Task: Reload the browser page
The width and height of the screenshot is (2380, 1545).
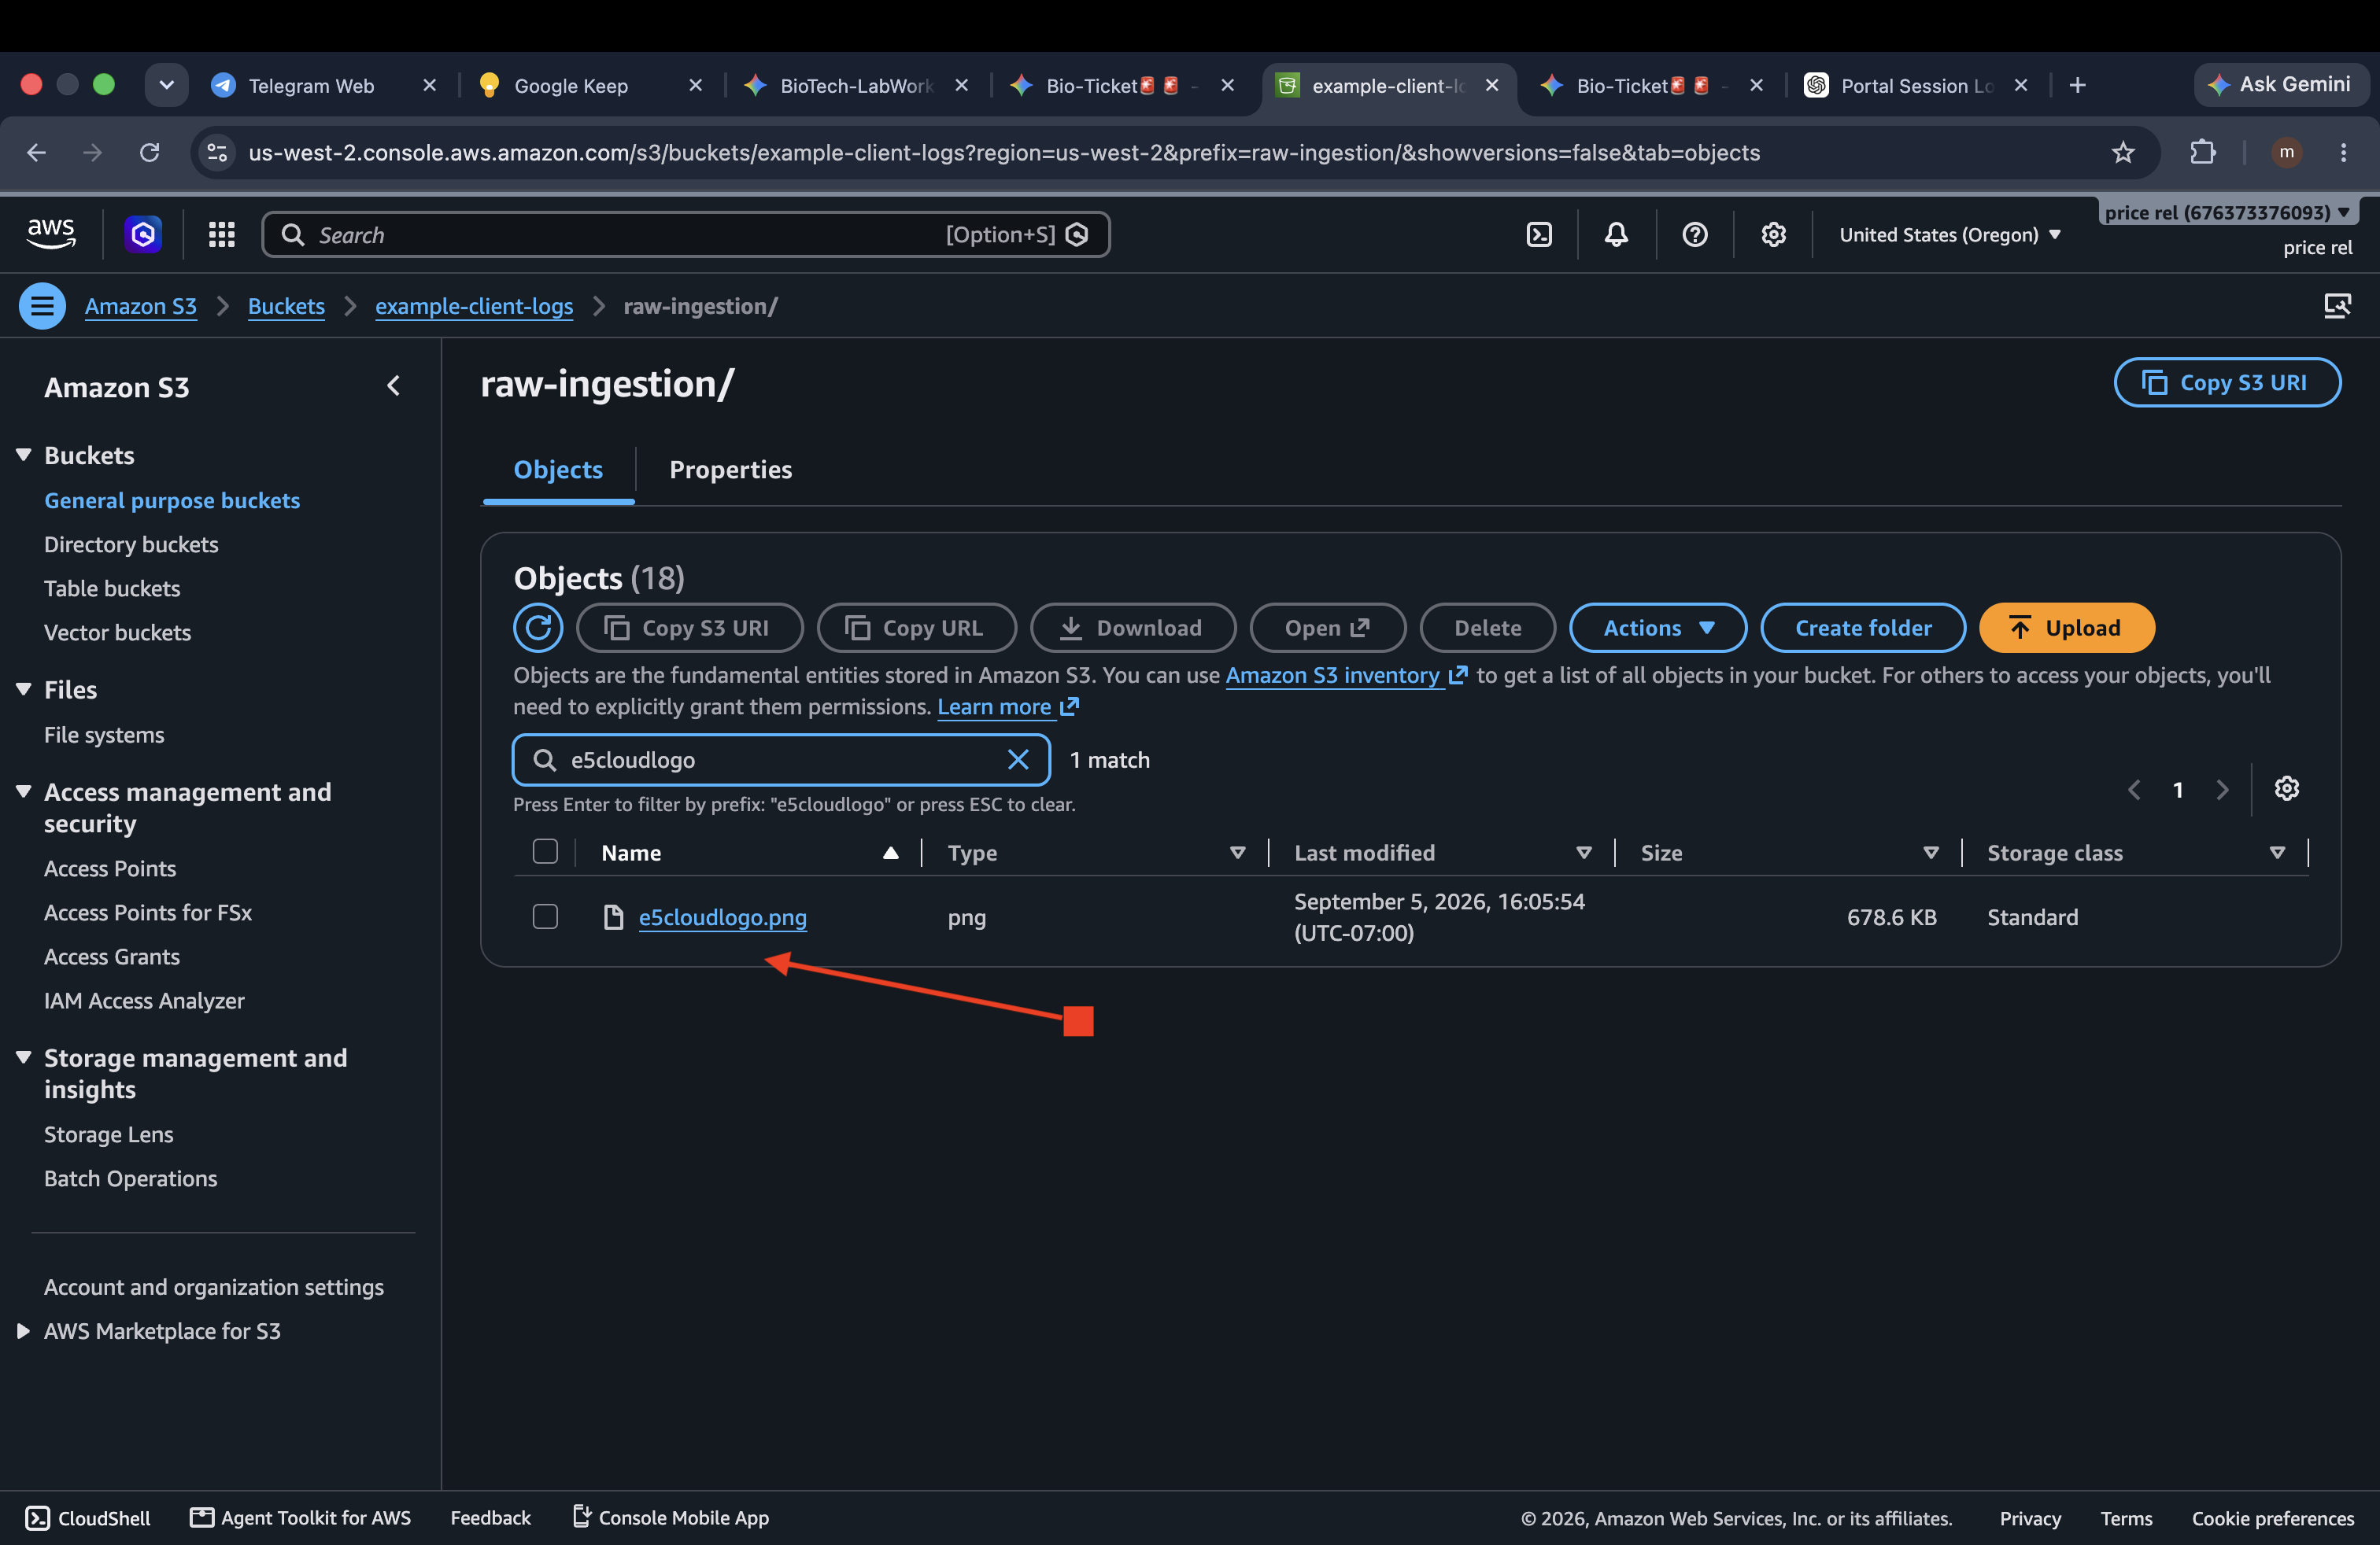Action: click(x=149, y=152)
